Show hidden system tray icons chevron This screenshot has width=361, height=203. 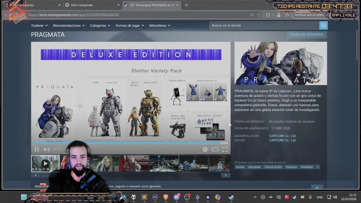(x=255, y=197)
